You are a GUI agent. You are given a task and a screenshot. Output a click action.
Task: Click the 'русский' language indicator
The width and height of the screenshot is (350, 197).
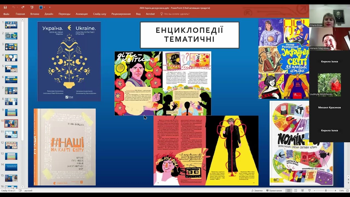[28, 191]
